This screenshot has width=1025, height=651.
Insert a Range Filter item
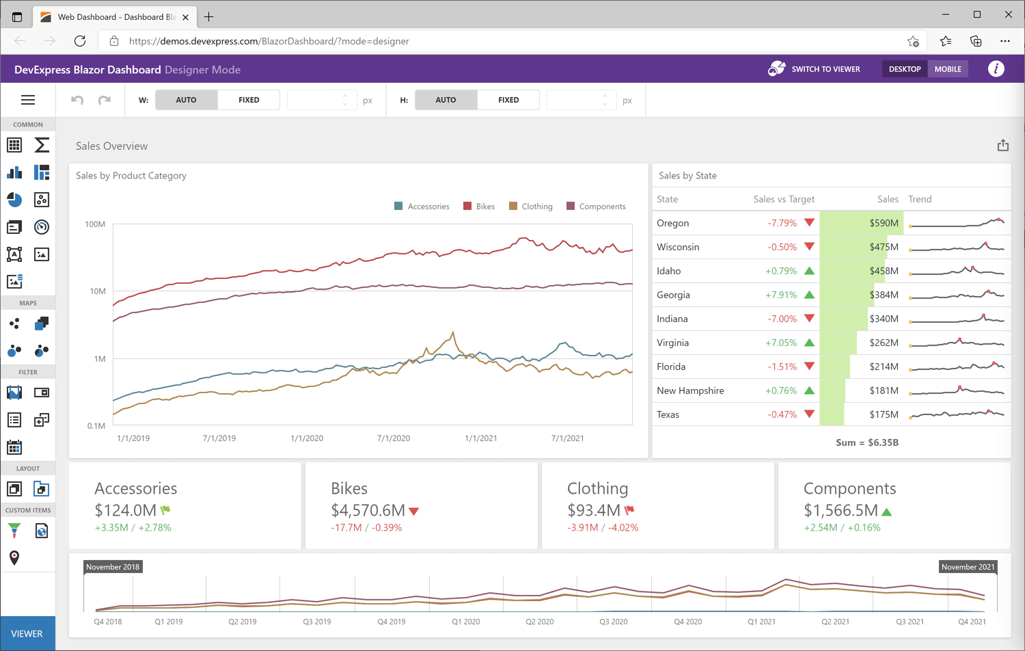(14, 393)
